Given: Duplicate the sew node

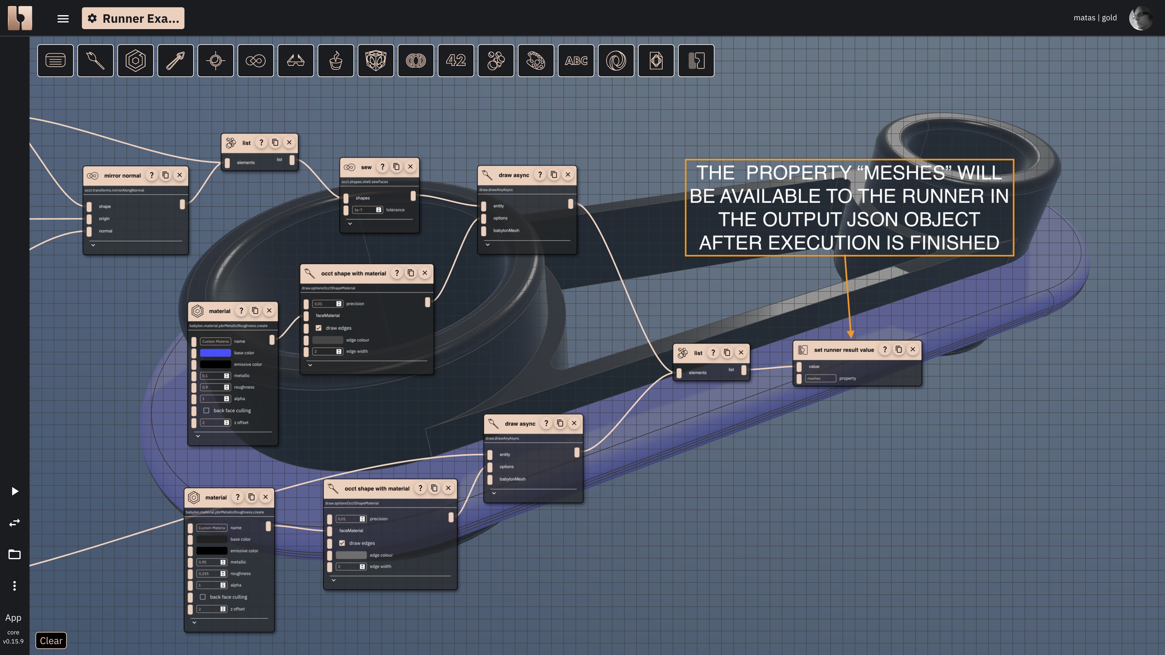Looking at the screenshot, I should [396, 167].
